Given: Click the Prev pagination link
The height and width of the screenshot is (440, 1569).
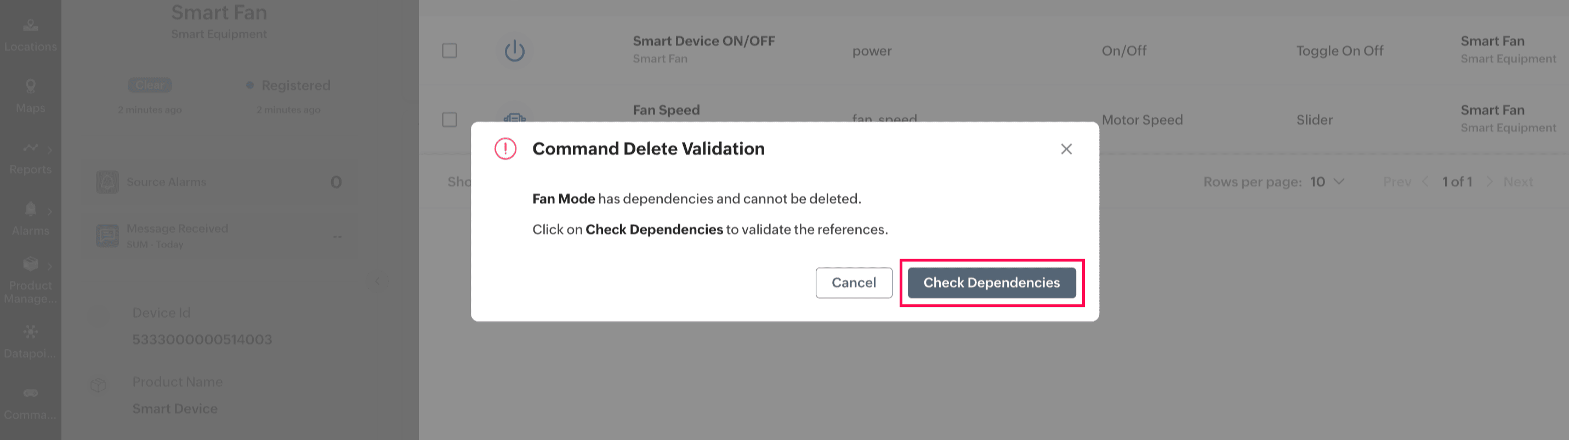Looking at the screenshot, I should (1397, 182).
